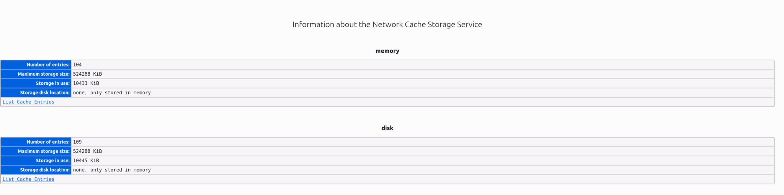This screenshot has width=784, height=195.
Task: Select the disk section heading
Action: coord(387,128)
